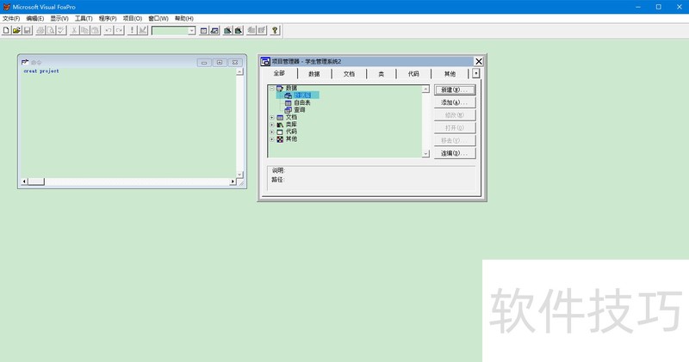Open the database selector dropdown in the toolbar
Image resolution: width=689 pixels, height=362 pixels.
pos(191,31)
